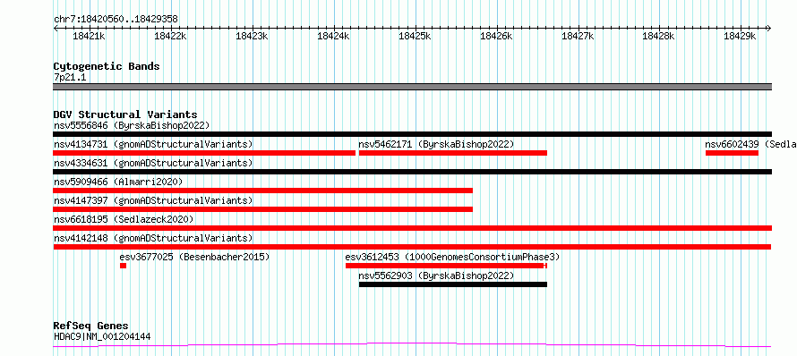The width and height of the screenshot is (797, 356).
Task: Click the 18429k ruler position
Action: (740, 36)
